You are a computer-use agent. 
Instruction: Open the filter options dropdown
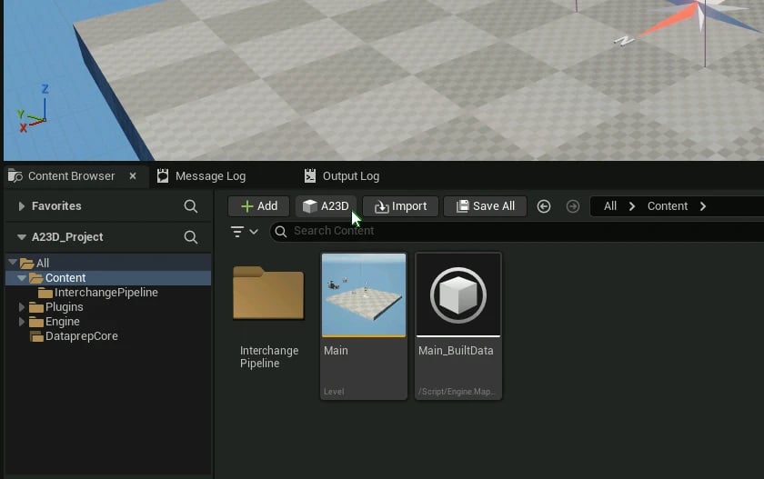244,232
